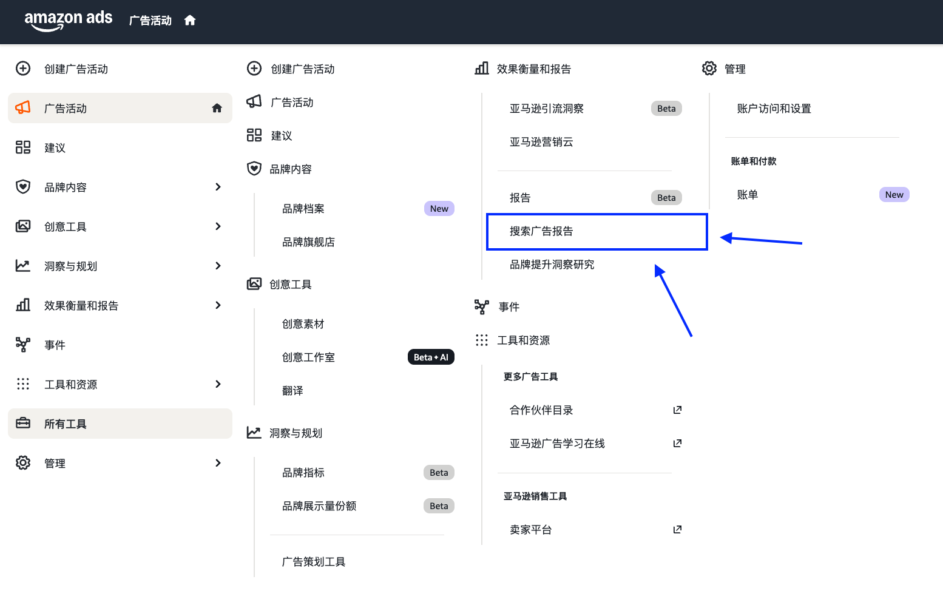Open 搜索广告报告 link
Viewport: 943px width, 605px height.
pyautogui.click(x=541, y=231)
